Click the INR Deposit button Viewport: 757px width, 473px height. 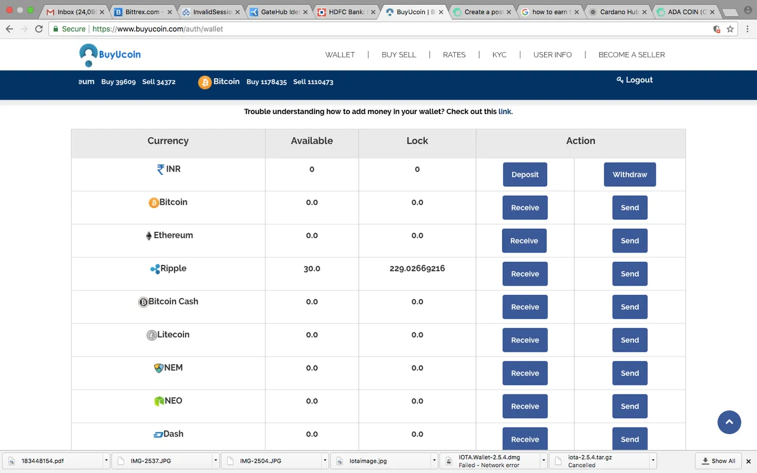(525, 174)
